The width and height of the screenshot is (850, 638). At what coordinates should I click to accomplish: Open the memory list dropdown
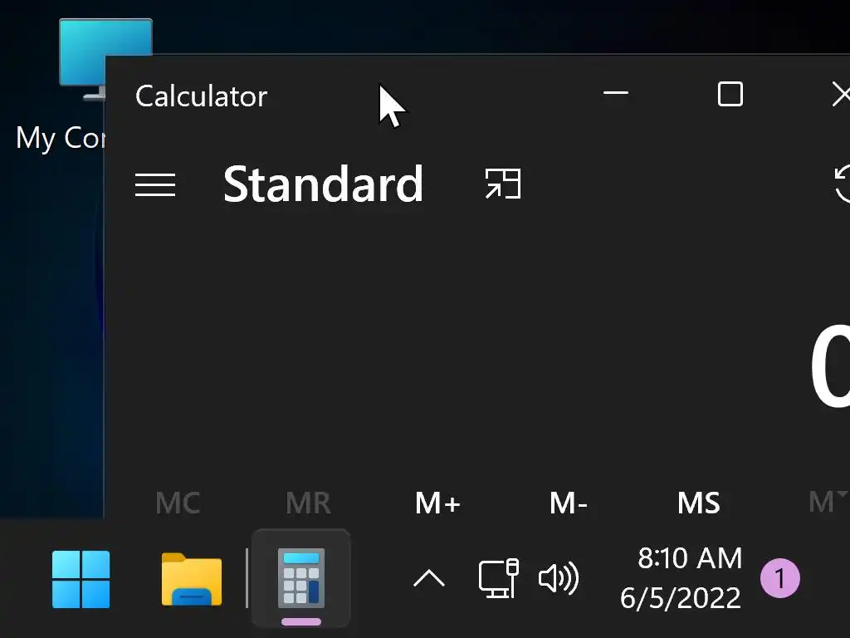pos(828,502)
